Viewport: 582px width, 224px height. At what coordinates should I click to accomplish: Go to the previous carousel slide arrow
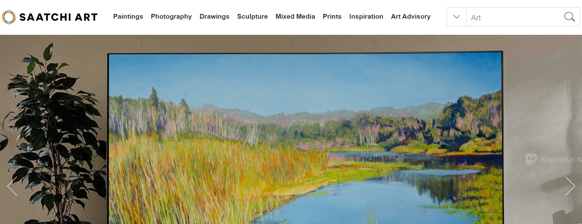pos(12,186)
